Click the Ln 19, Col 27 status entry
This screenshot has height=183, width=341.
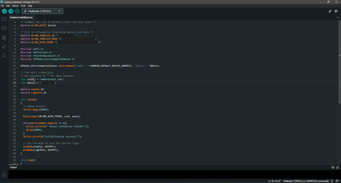274,181
